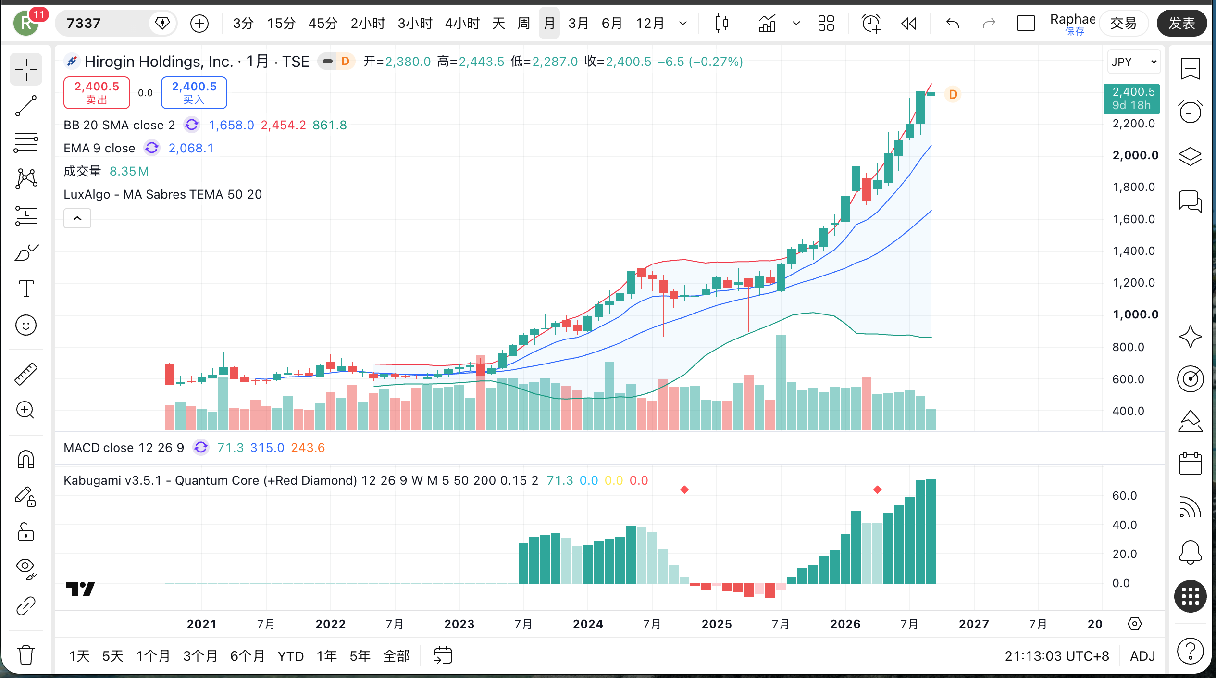
Task: Set range to YTD
Action: 291,656
